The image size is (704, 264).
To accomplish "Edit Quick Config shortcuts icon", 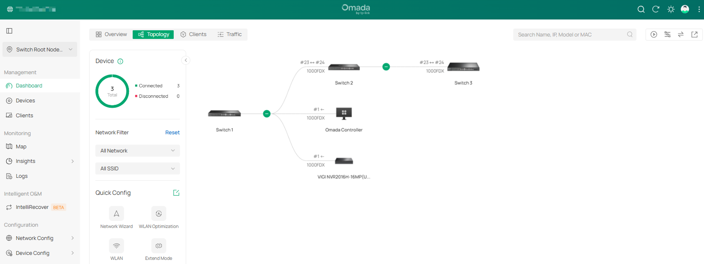I will point(176,193).
